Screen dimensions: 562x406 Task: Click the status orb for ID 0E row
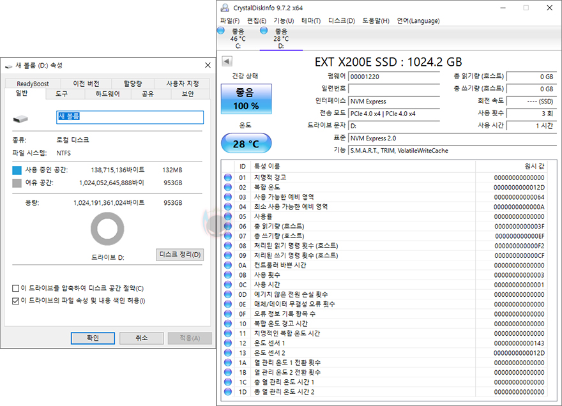[x=228, y=304]
